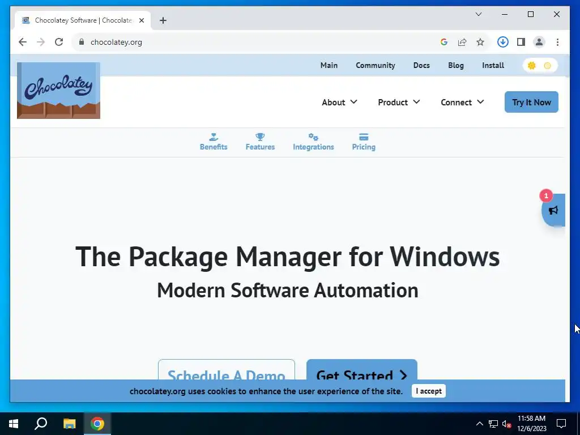Open File Explorer from taskbar
Screen dimensions: 580x435
pyautogui.click(x=69, y=424)
